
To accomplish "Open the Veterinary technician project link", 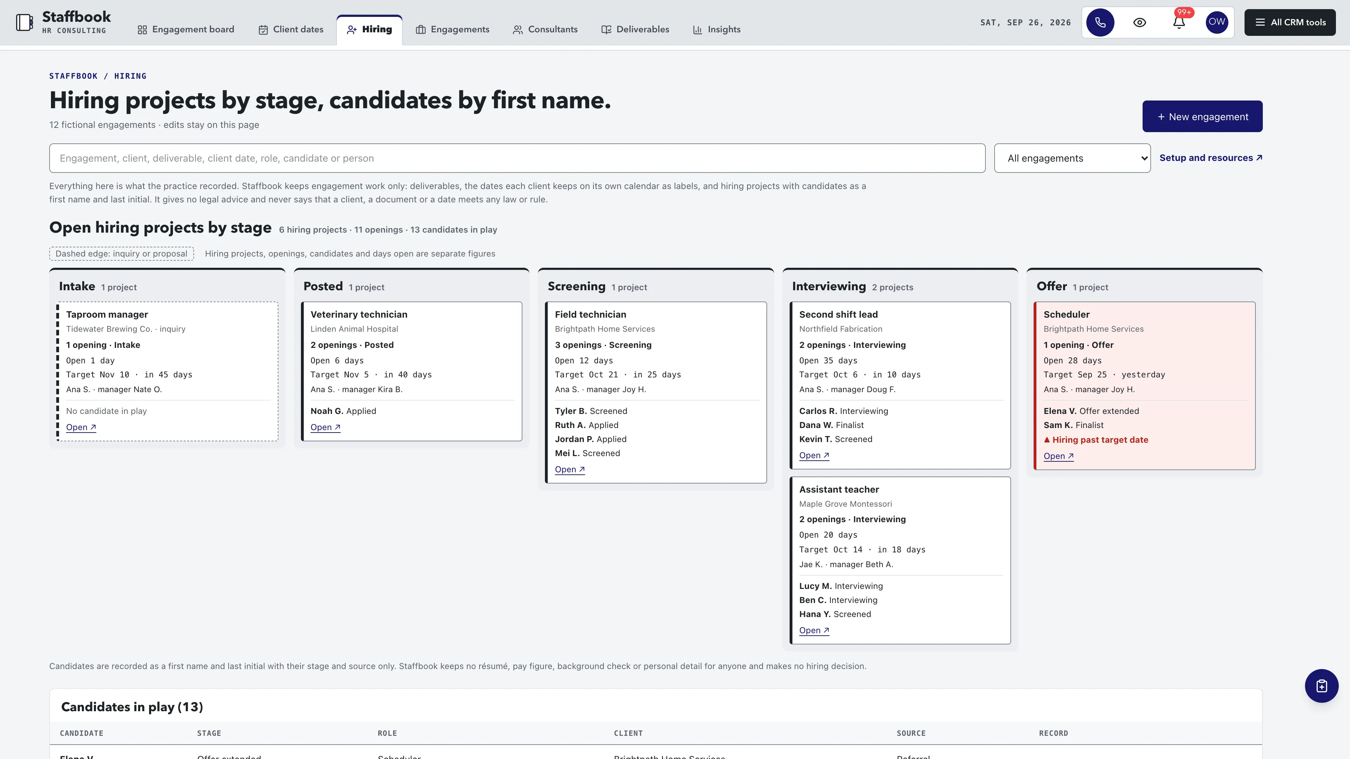I will click(x=326, y=427).
